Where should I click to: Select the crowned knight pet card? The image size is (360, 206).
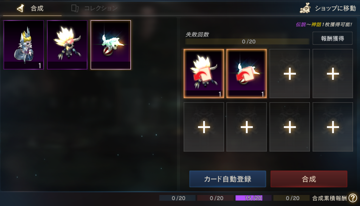[24, 45]
